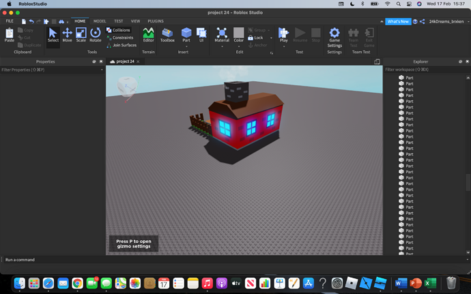Click the plugin puzzle icon in quick access

pyautogui.click(x=46, y=21)
